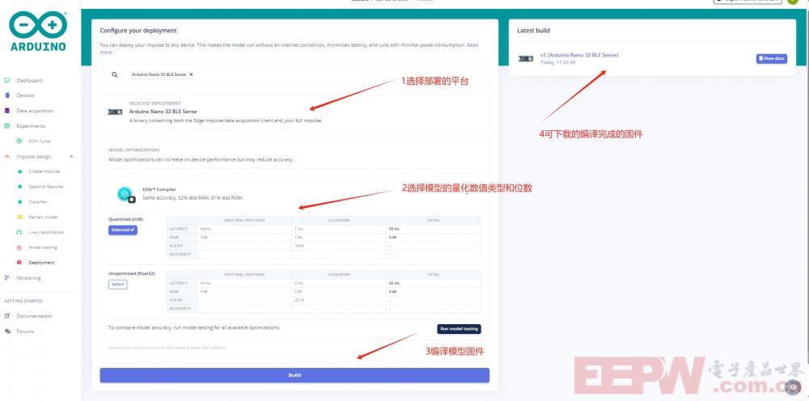Open Impulse design menu entry
Image resolution: width=809 pixels, height=401 pixels.
[33, 156]
